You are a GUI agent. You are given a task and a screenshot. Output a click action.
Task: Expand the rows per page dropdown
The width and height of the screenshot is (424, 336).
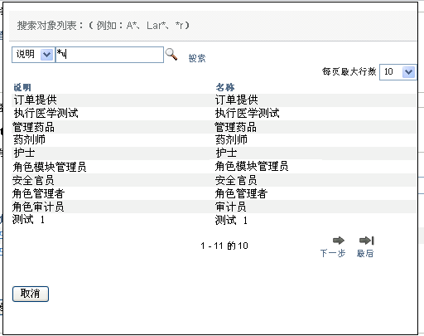(408, 72)
